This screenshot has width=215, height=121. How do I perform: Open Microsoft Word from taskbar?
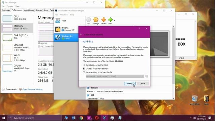tap(74, 118)
